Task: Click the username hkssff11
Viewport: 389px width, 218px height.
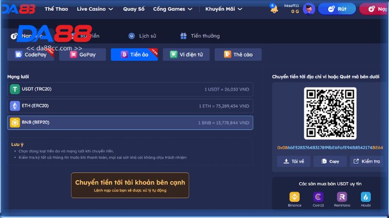Action: [291, 5]
